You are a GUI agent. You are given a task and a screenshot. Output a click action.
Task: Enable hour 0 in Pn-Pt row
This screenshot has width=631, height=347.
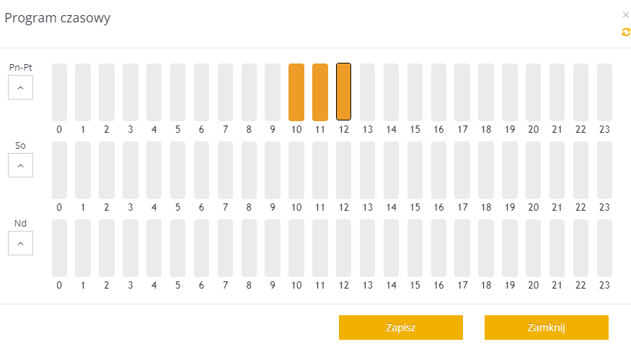59,92
